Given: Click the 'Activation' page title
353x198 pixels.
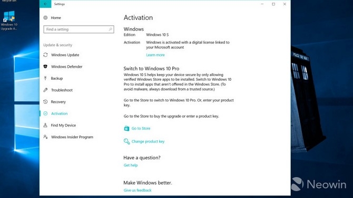Looking at the screenshot, I should (x=138, y=17).
